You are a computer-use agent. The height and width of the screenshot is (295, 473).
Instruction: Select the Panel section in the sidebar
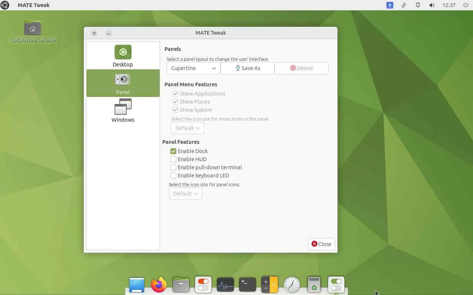[x=123, y=83]
